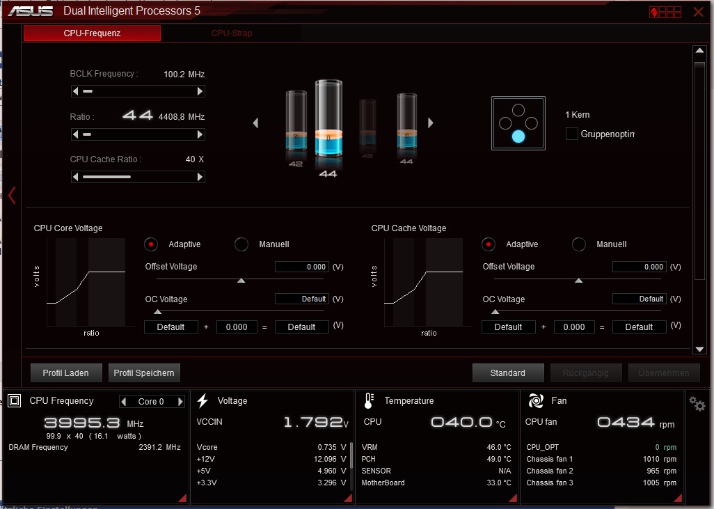This screenshot has height=509, width=714.
Task: Select the core cylinder labeled 42
Action: [x=296, y=120]
